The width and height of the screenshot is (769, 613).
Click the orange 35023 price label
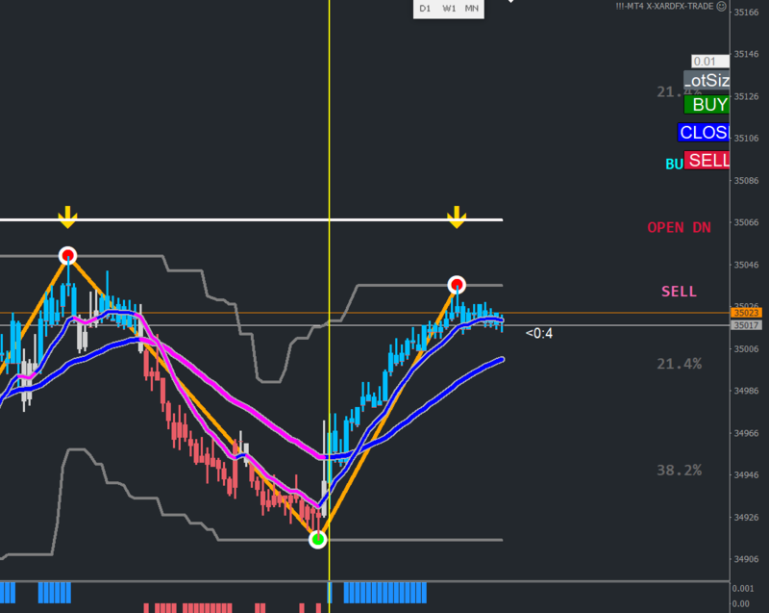tap(746, 313)
